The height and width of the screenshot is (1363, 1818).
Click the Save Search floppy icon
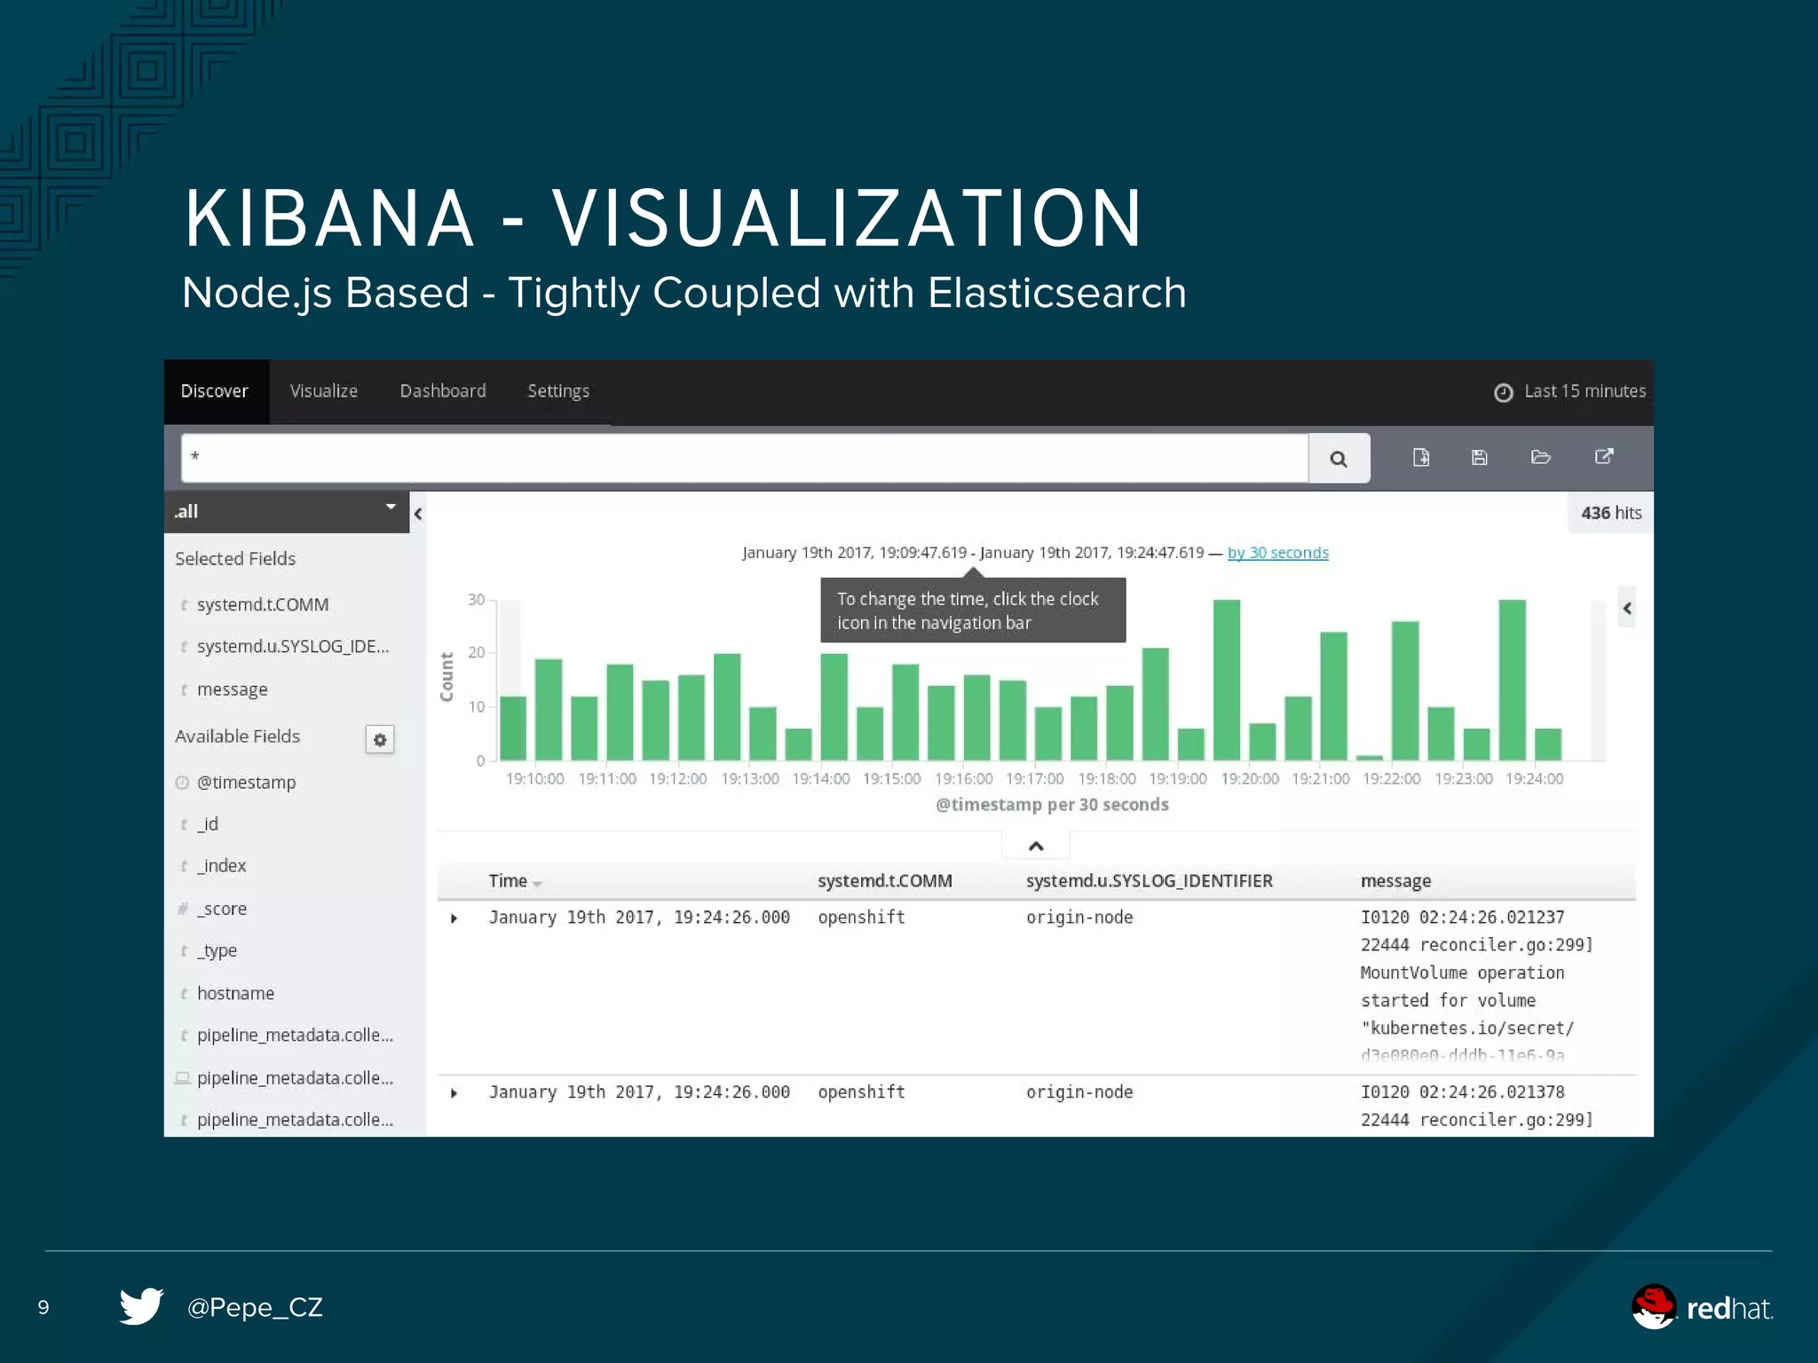(x=1479, y=457)
